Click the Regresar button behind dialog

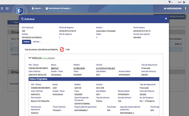click(13, 22)
